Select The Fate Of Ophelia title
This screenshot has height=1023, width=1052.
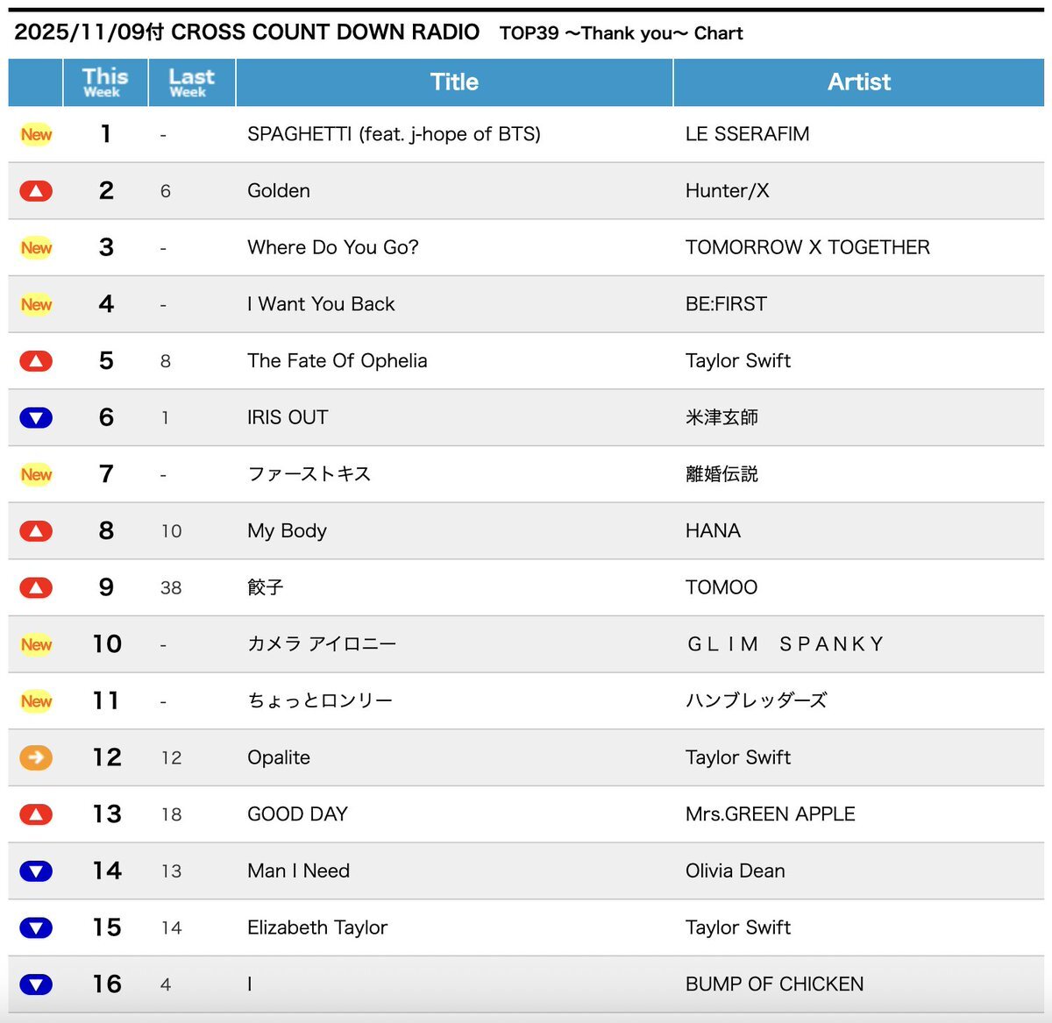(338, 361)
